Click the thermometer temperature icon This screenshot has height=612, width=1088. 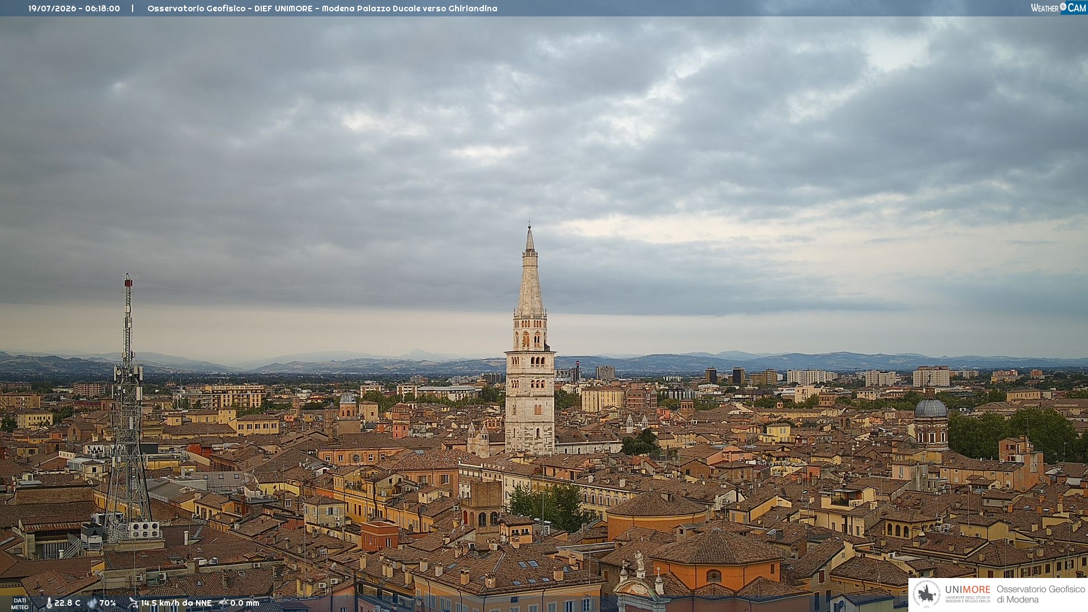(49, 603)
